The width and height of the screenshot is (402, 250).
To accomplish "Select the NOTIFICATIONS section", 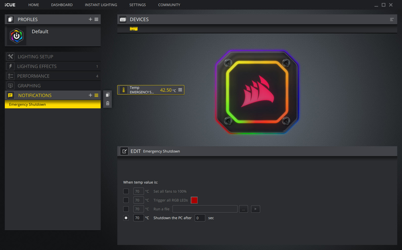I will pyautogui.click(x=53, y=95).
